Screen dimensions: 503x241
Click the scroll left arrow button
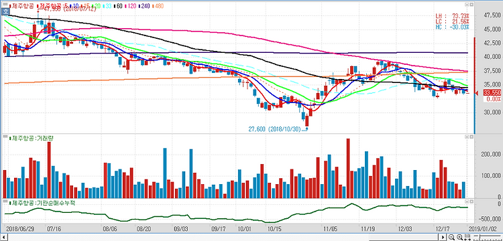click(x=3, y=237)
